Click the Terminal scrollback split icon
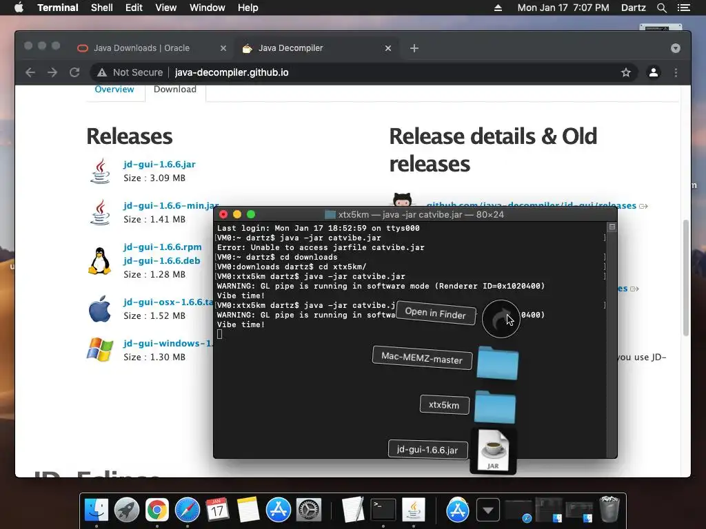 click(x=612, y=227)
